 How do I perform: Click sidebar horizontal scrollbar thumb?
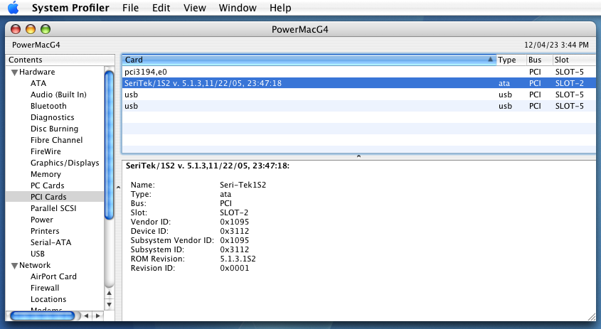[43, 316]
